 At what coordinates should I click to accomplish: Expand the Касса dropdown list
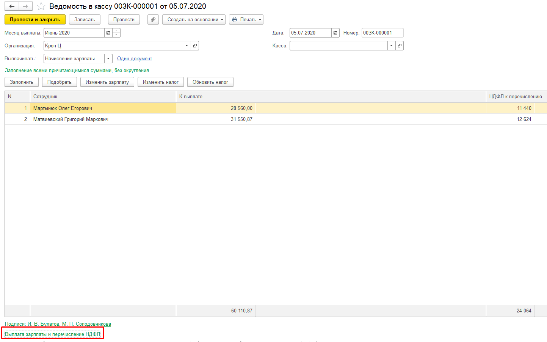tap(391, 46)
